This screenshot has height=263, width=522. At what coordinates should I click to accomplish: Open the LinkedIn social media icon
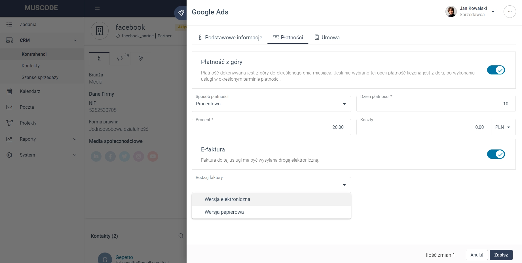coord(96,156)
